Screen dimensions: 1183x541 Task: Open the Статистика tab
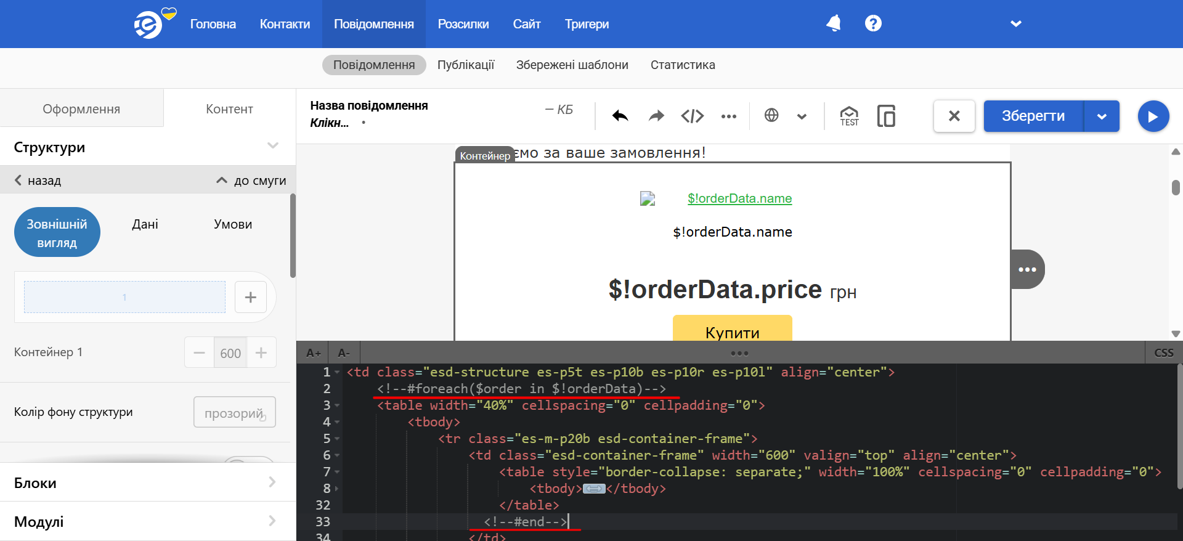pyautogui.click(x=683, y=65)
